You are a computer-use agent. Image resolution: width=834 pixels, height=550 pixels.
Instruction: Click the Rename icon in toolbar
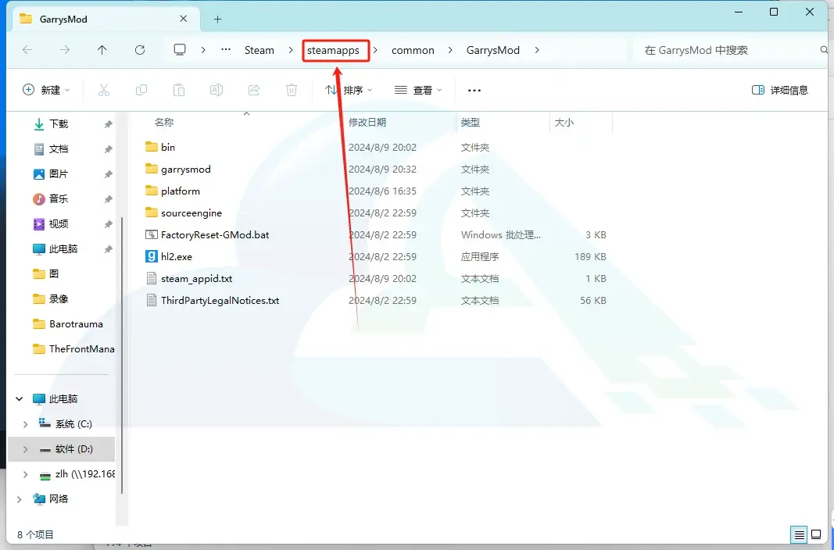(216, 91)
